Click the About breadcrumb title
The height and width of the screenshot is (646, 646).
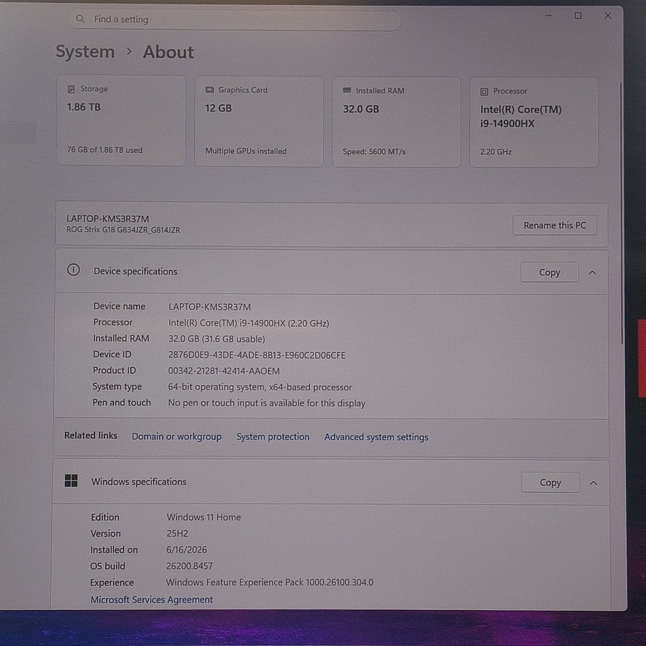[169, 52]
